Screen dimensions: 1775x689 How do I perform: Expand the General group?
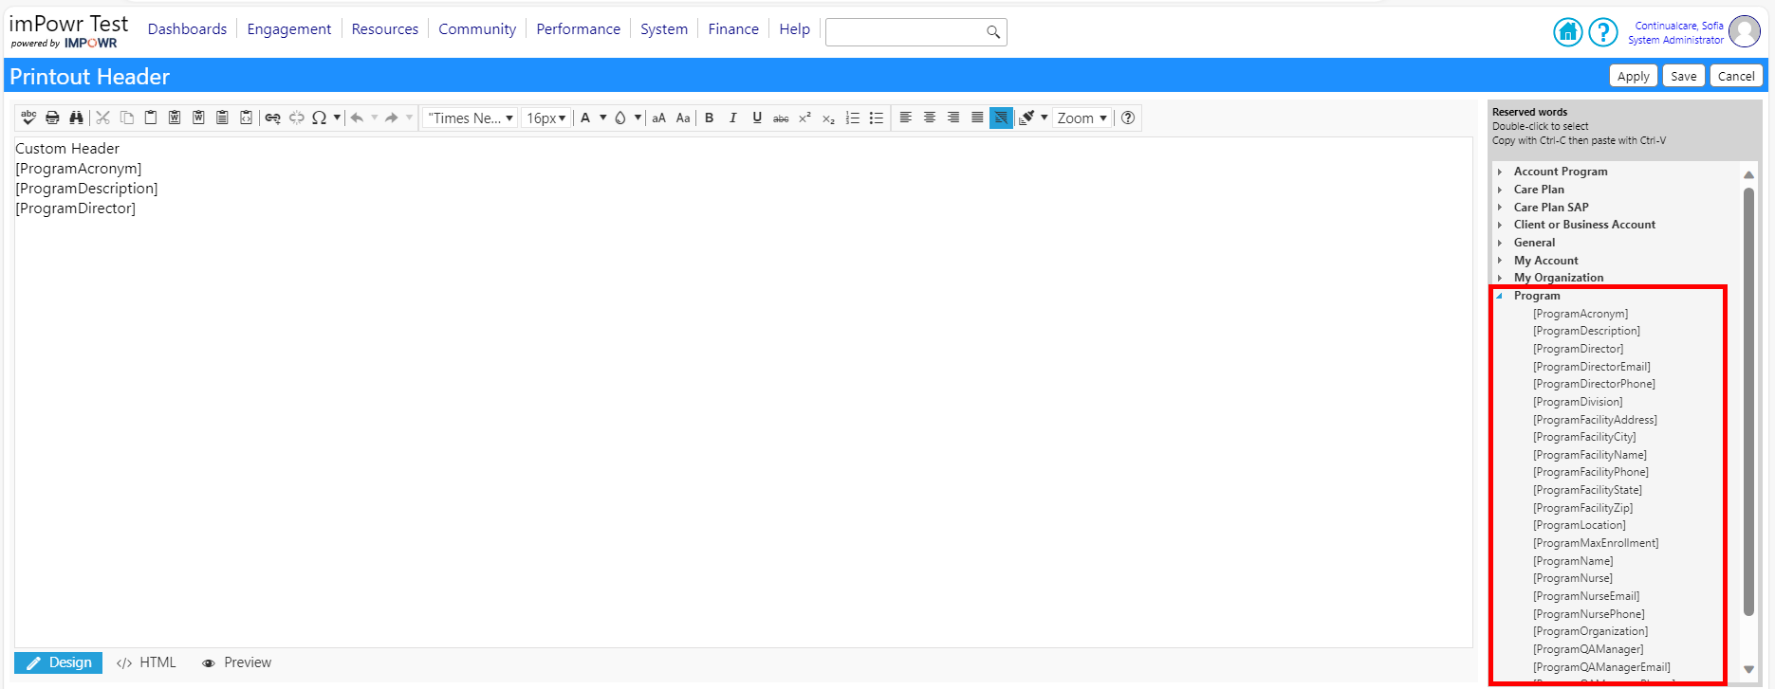pos(1500,243)
